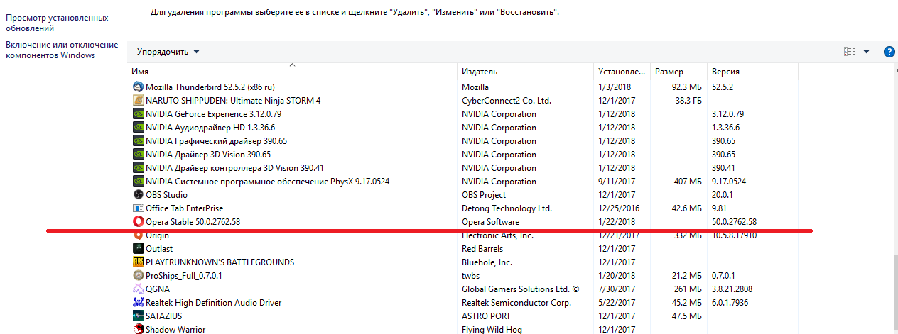Image resolution: width=898 pixels, height=334 pixels.
Task: Sort by the Установлено column header
Action: point(622,72)
